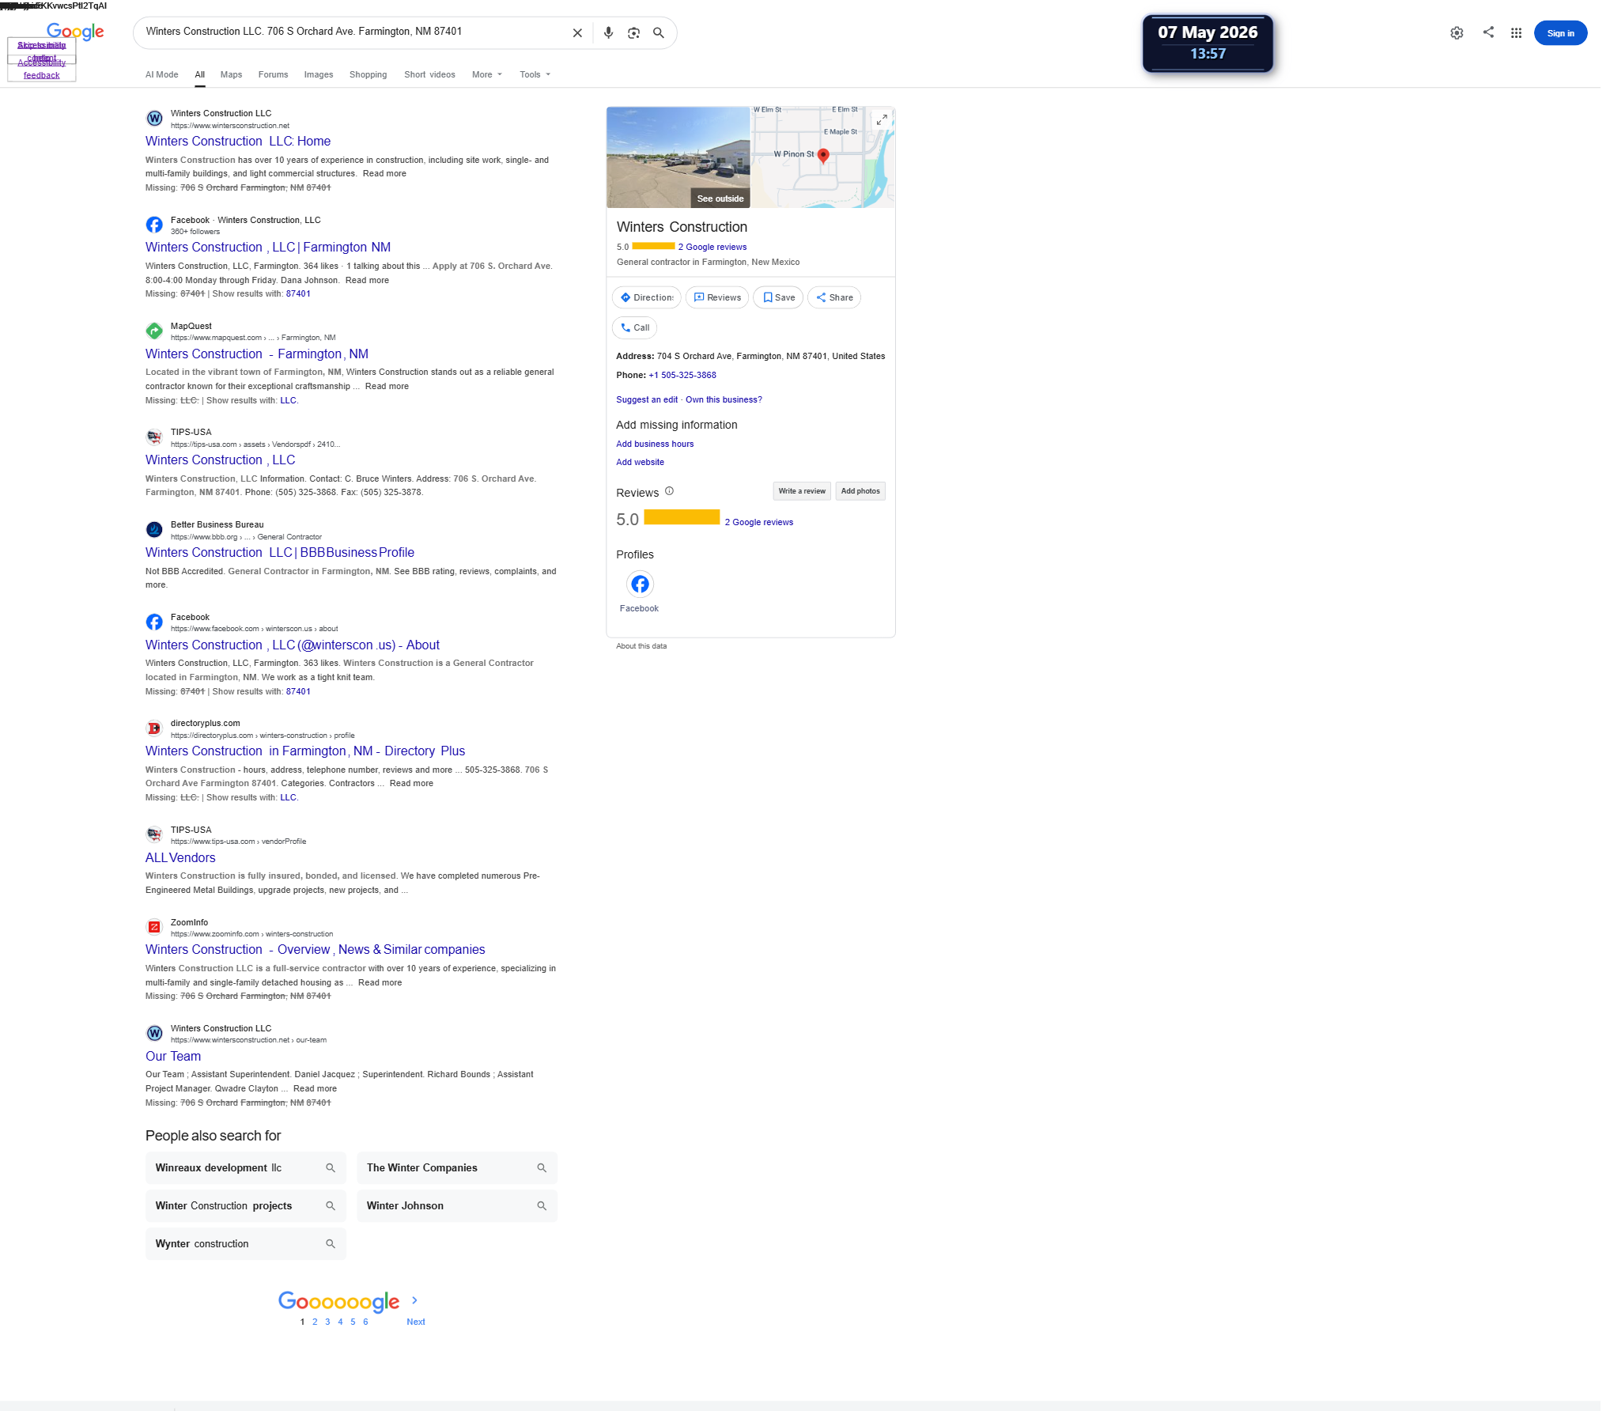Screen dimensions: 1610x1411
Task: Click search icon beside Wynter construction
Action: click(331, 1244)
